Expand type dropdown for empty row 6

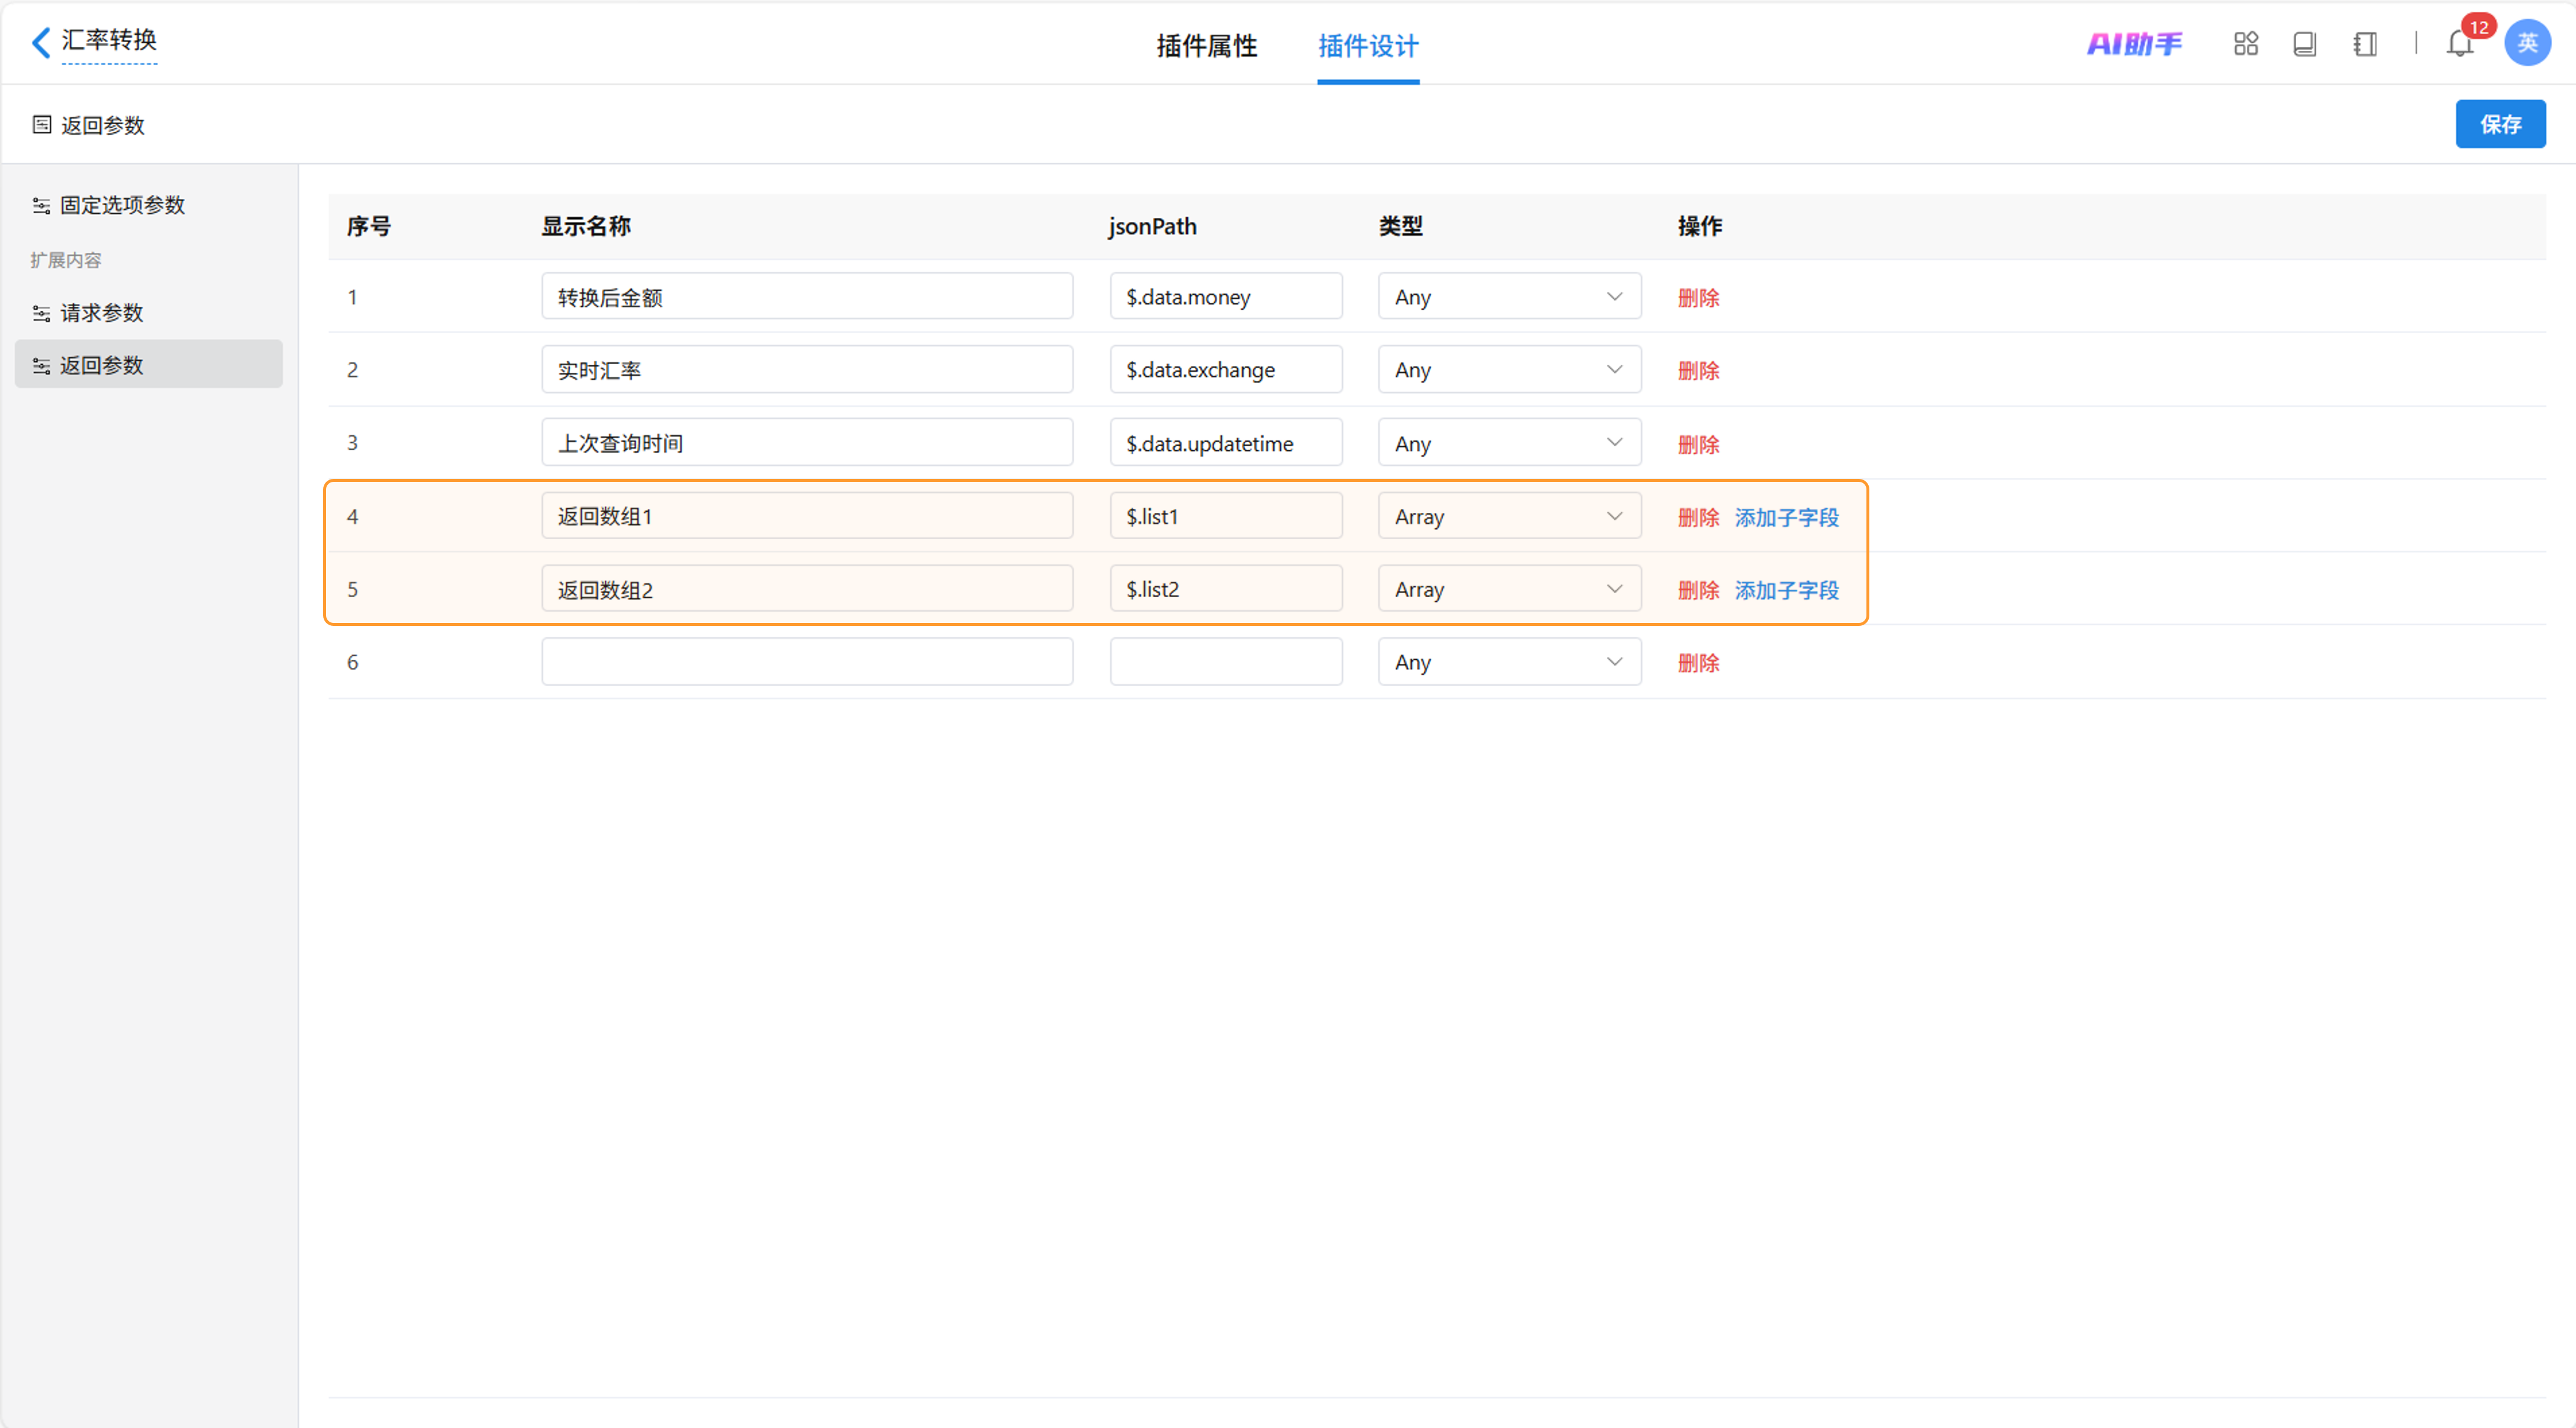coord(1508,662)
